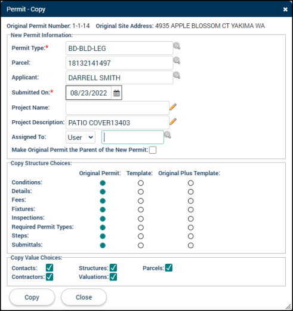
Task: Uncheck the Contractors checkbox
Action: pos(50,277)
